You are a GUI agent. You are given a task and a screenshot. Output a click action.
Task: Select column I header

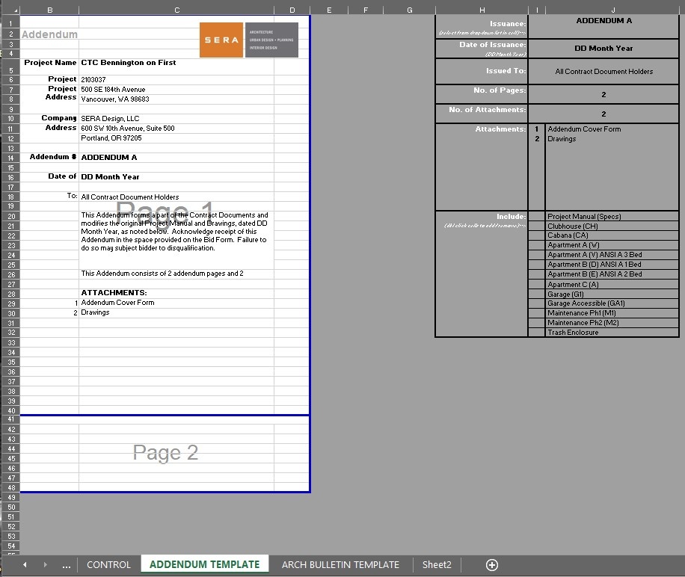537,10
